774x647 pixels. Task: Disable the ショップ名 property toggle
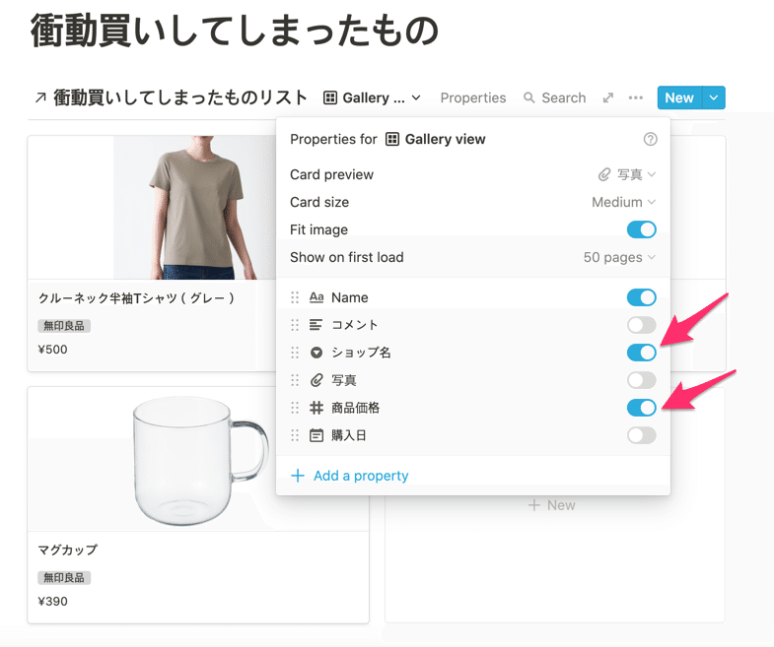click(x=641, y=353)
